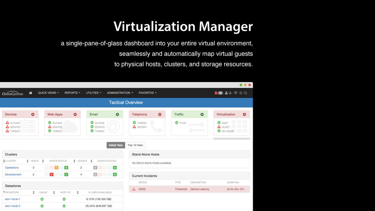Click esx1-local-2 host I/O check icon
Viewport: 375px width, 211px height.
coord(64,206)
